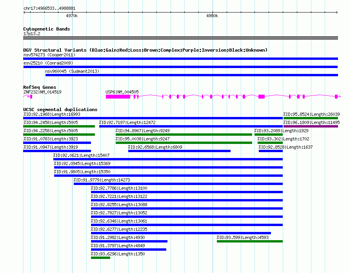
Task: Open the USP6|NM_004505 gene label
Action: [x=122, y=92]
